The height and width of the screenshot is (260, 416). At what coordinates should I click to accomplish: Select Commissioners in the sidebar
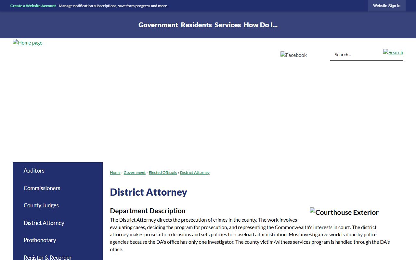coord(58,188)
